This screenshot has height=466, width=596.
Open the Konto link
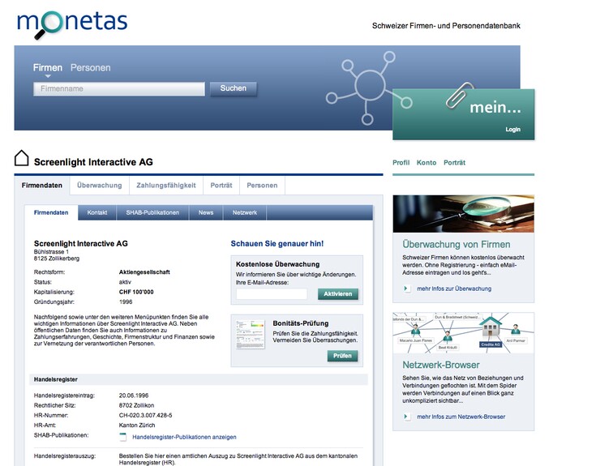point(427,163)
